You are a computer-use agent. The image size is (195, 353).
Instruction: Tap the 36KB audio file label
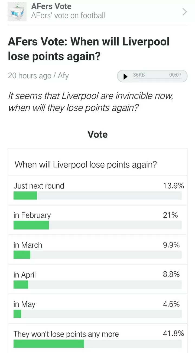pos(139,75)
